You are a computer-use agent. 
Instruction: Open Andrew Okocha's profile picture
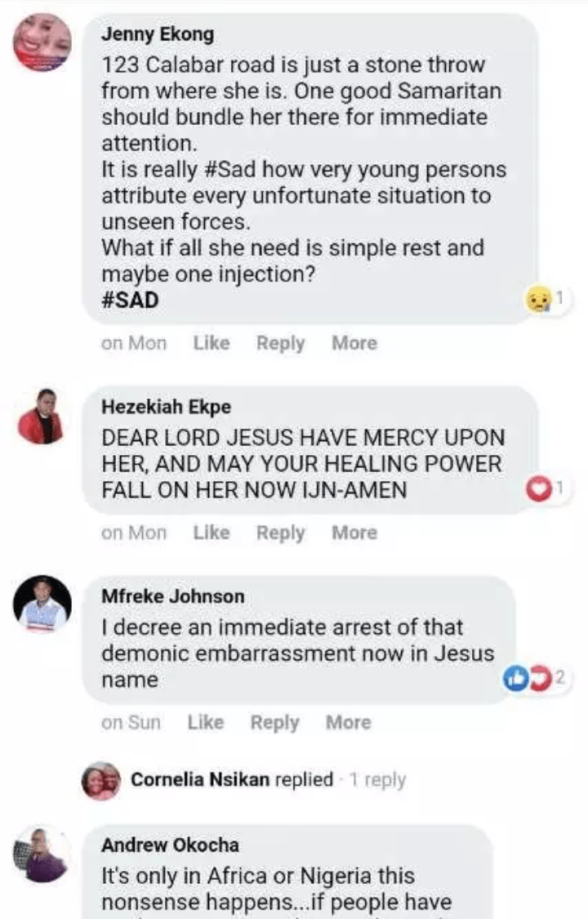[41, 854]
